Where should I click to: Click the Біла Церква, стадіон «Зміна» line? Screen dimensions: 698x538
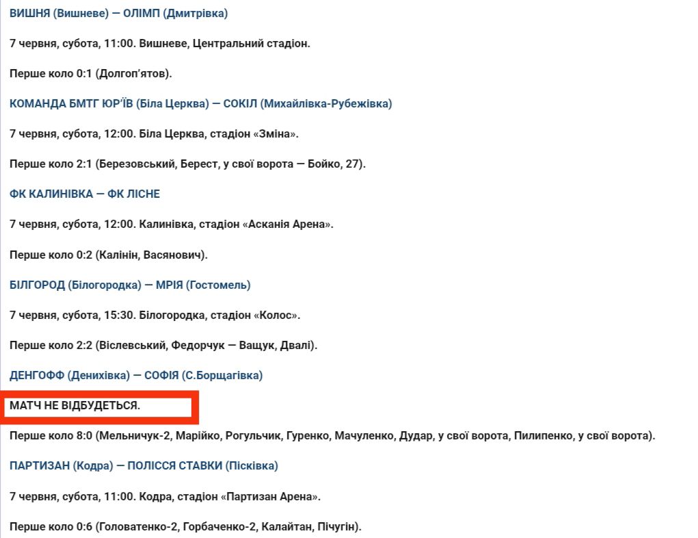click(155, 134)
